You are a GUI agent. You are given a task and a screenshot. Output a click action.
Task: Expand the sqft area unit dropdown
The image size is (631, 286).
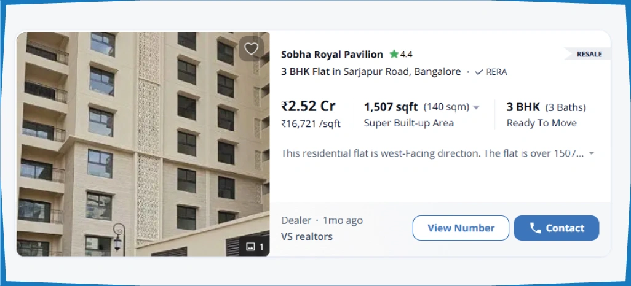(x=475, y=107)
